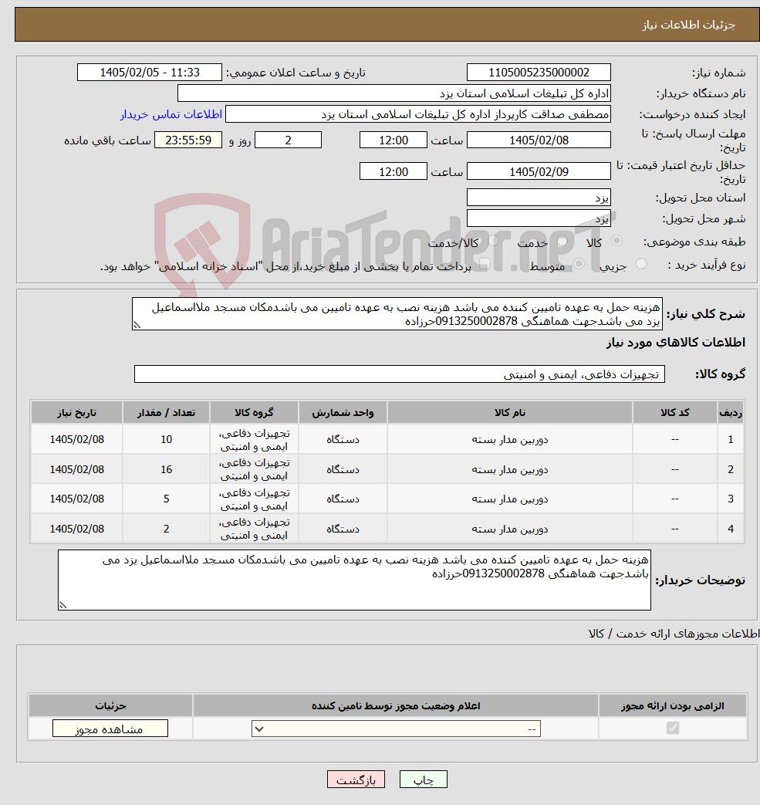
Task: Select the جزیی purchase type radio
Action: pyautogui.click(x=641, y=264)
